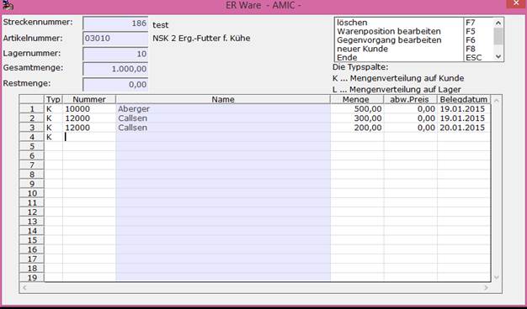Click the Gesamtmenge field with 1.000,00
This screenshot has height=309, width=527.
pos(115,69)
